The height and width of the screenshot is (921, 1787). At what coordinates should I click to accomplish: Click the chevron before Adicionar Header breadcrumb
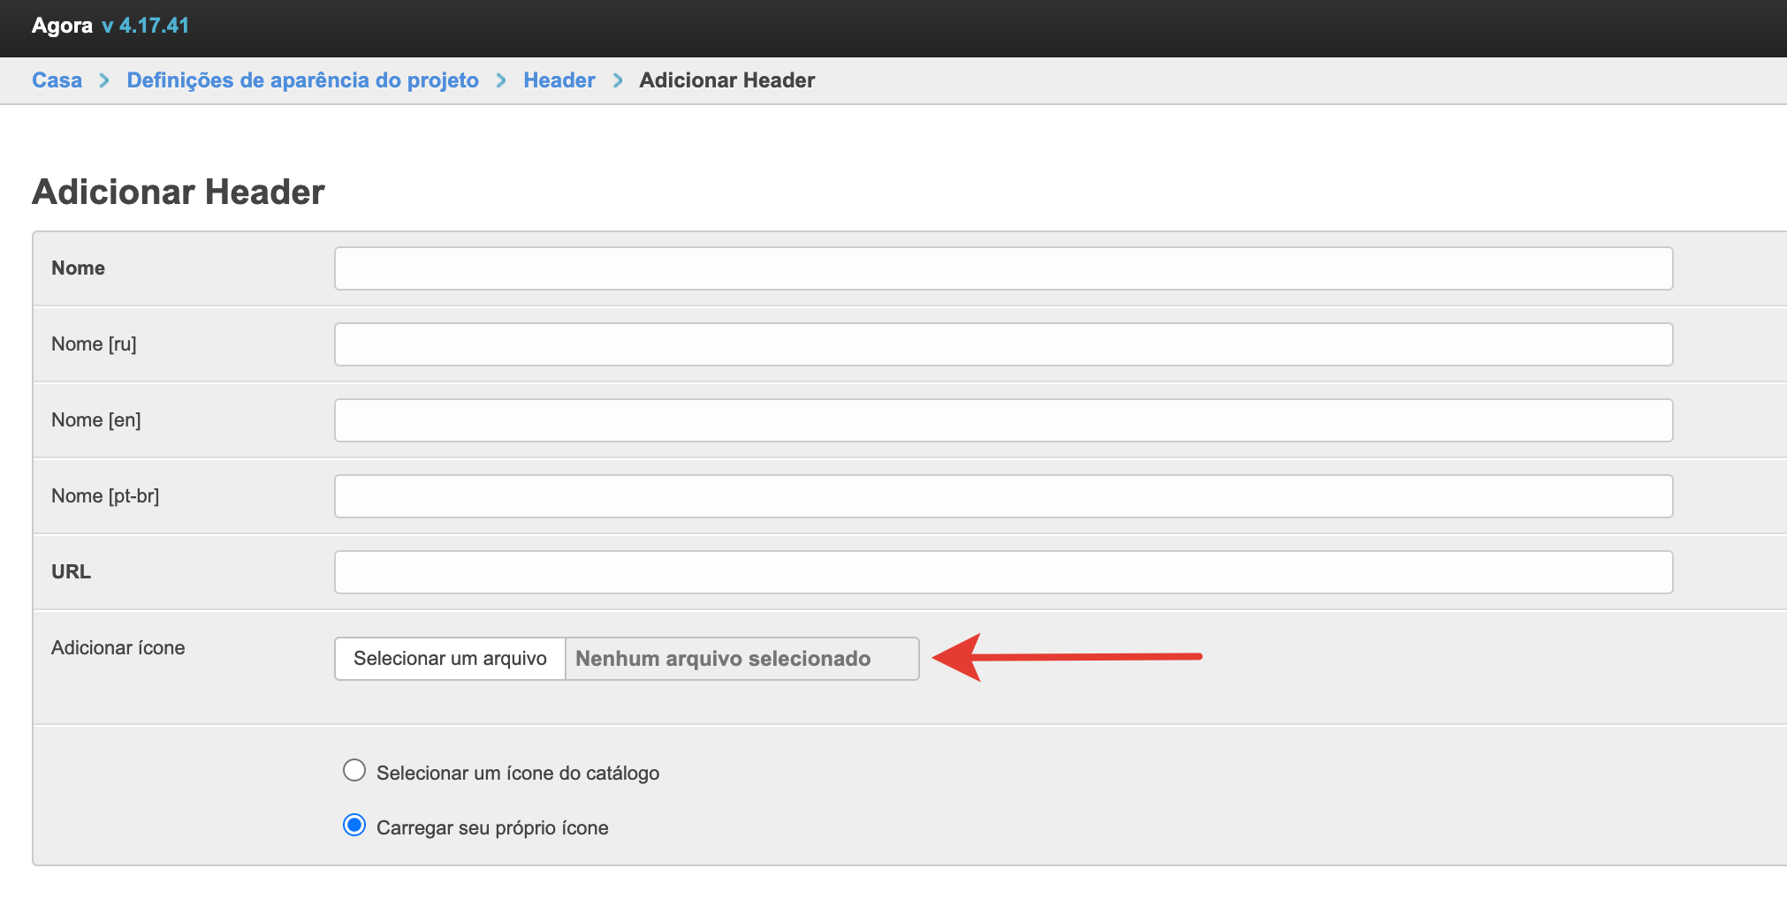coord(618,80)
